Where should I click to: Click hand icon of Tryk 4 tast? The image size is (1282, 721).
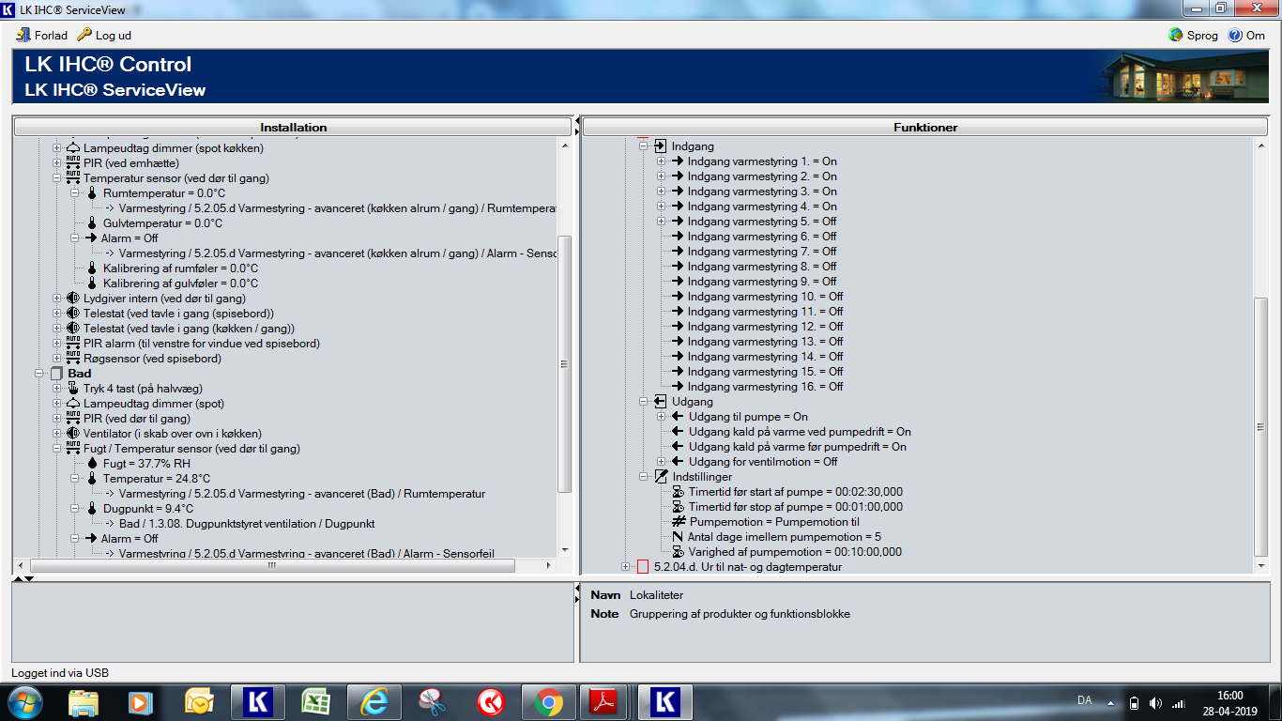click(73, 389)
